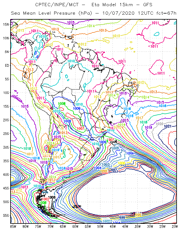Click the '20W' longitude axis label
Screen dimensions: 181x234
pos(175,227)
